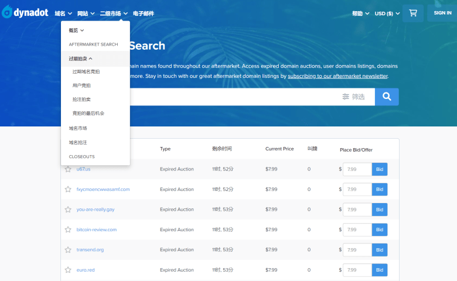Bid on fxycmoencwwasamf.com

click(x=380, y=189)
